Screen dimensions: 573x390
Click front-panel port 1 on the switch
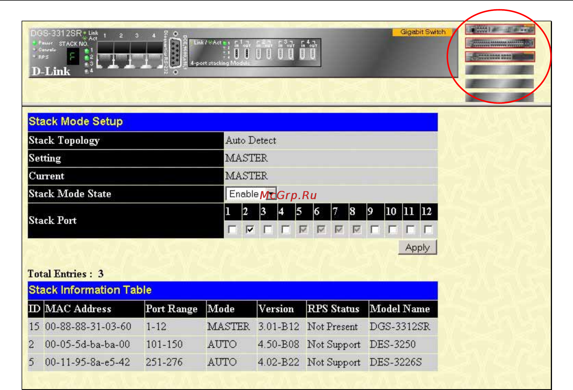(105, 55)
